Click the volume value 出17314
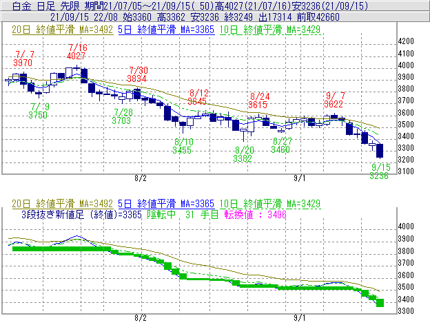The image size is (430, 327). 275,17
